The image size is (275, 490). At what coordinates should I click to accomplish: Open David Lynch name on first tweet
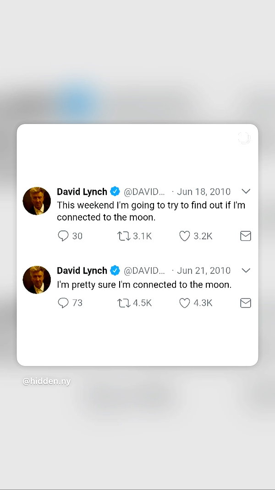(x=82, y=191)
